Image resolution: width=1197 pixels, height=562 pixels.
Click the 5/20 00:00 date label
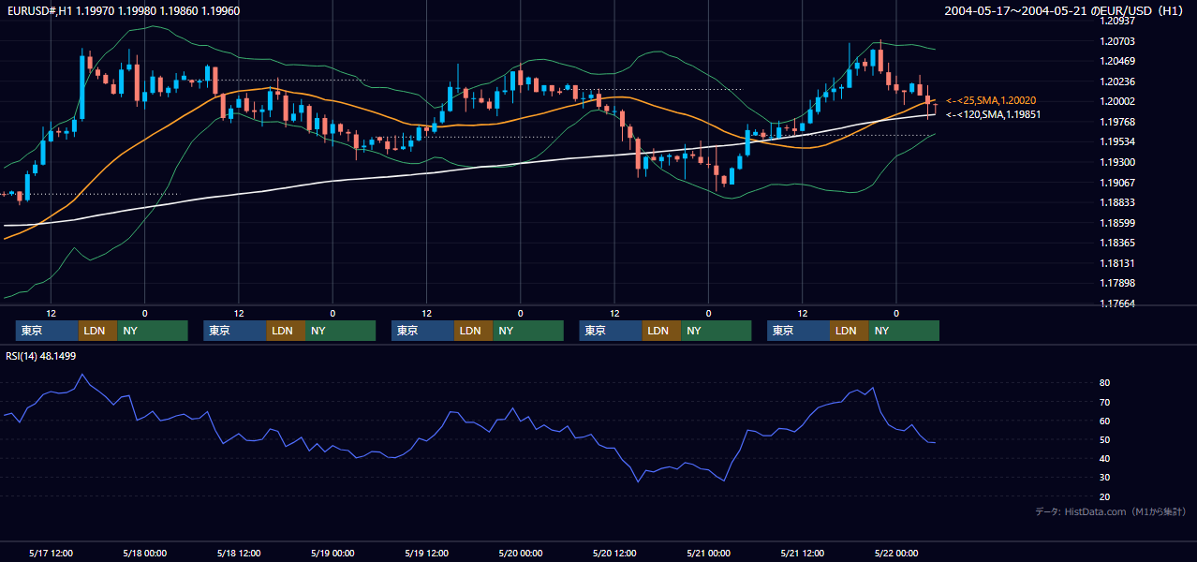(520, 553)
